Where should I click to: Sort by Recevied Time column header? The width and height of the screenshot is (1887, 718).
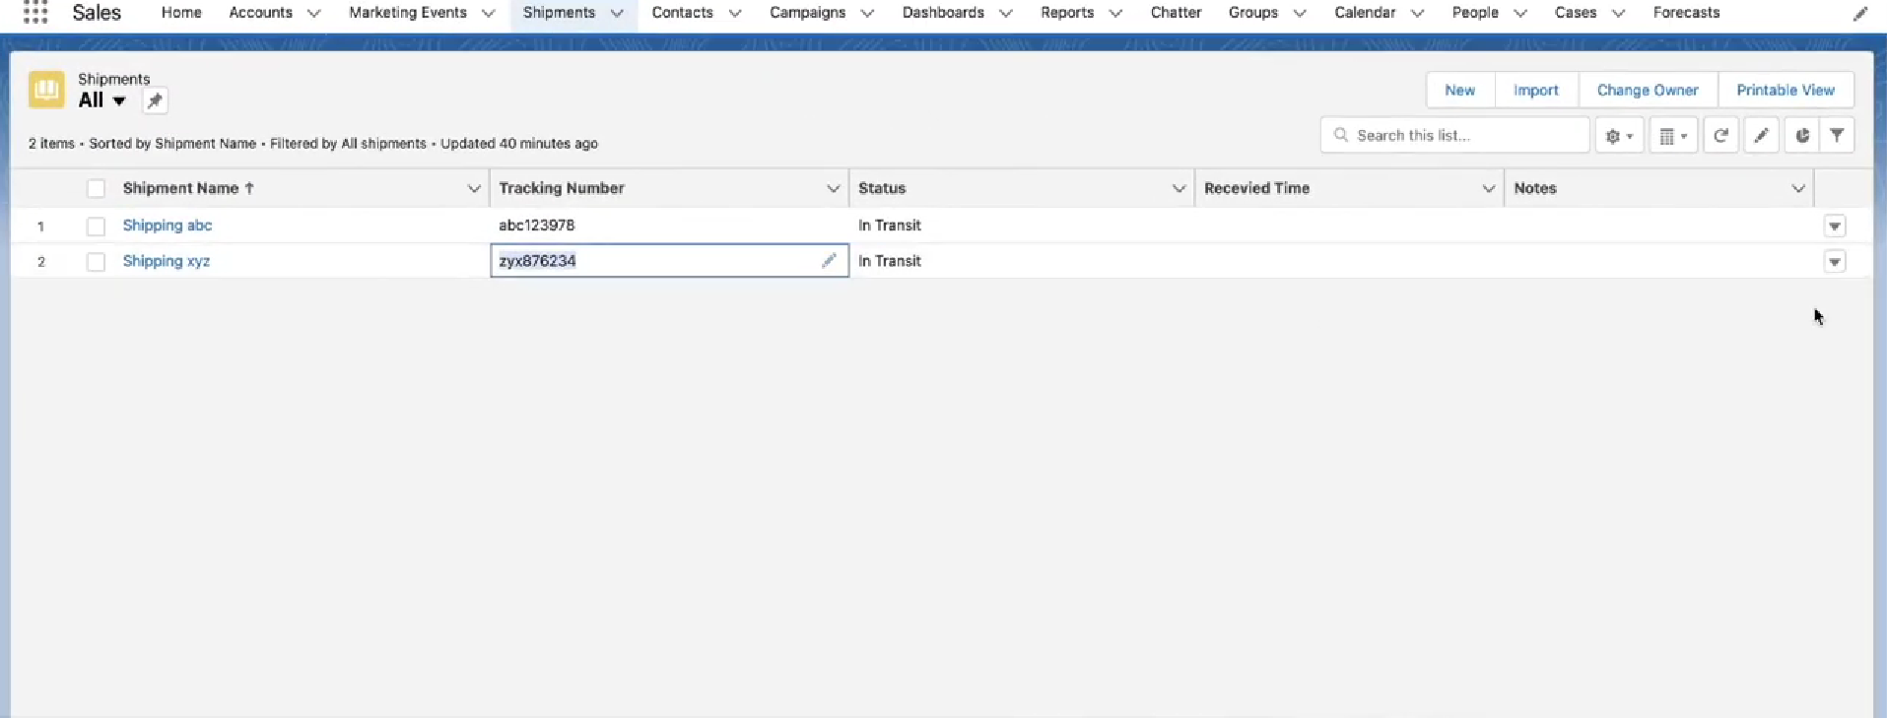tap(1256, 188)
